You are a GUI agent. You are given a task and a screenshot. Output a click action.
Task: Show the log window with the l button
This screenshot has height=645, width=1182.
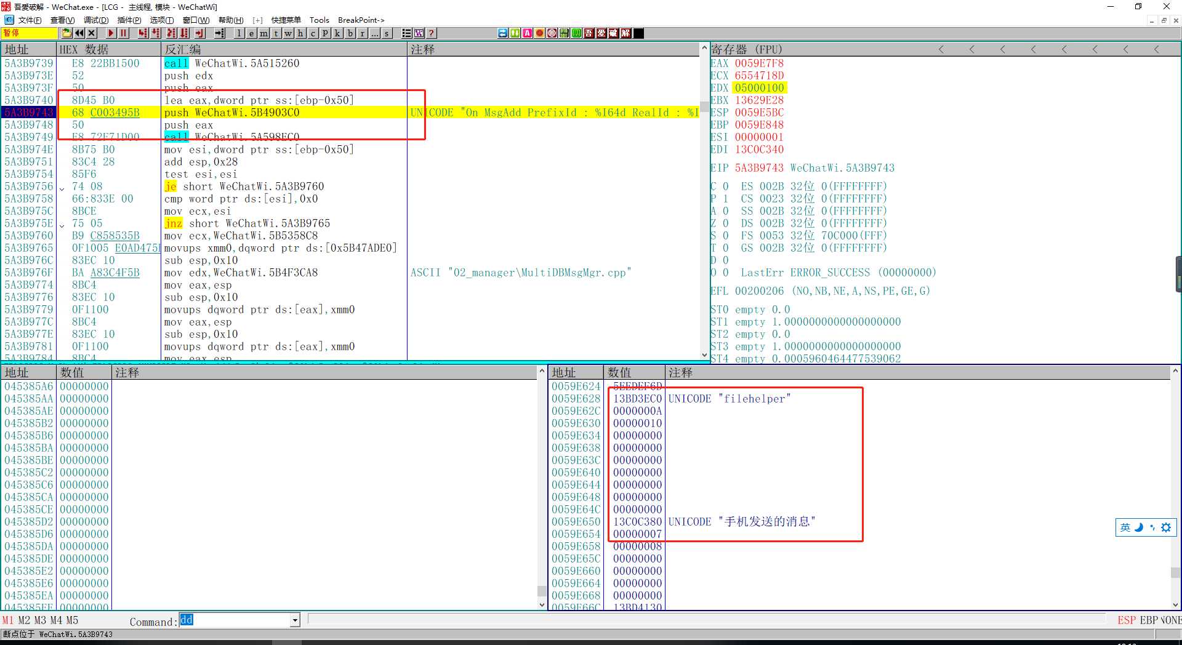click(239, 33)
